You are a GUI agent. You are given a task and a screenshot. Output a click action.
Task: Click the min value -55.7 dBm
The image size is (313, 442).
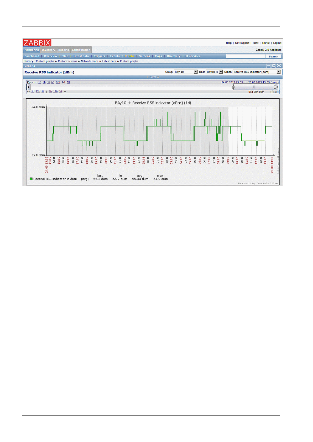119,179
